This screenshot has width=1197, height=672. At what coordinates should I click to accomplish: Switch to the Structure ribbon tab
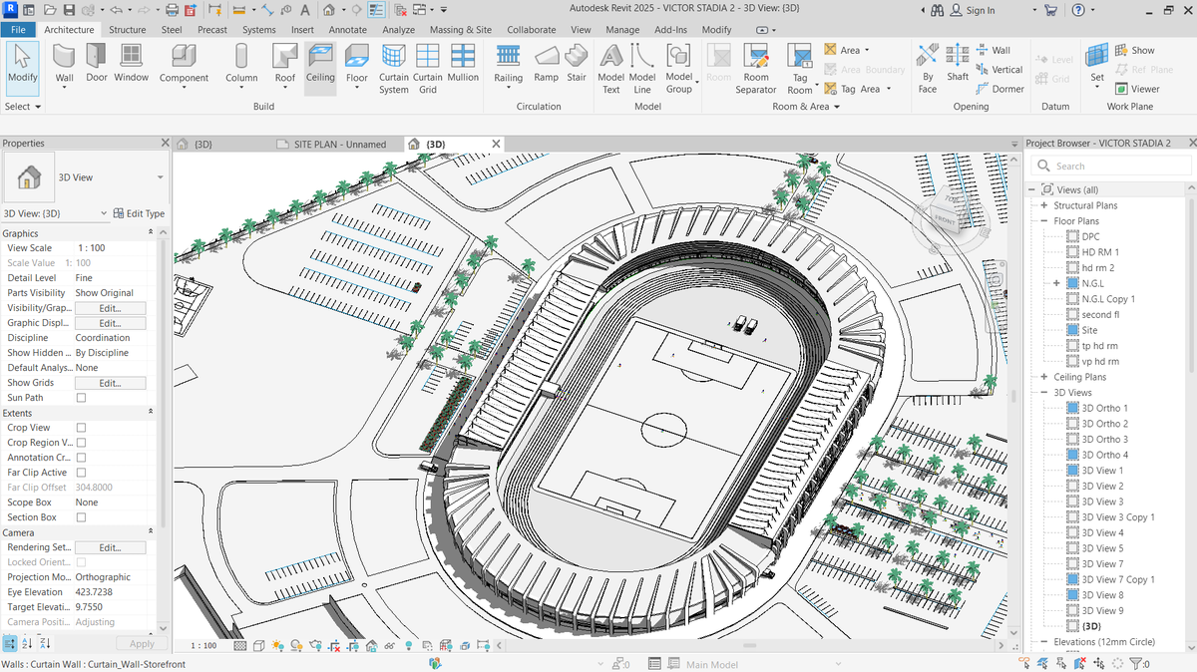pos(127,29)
